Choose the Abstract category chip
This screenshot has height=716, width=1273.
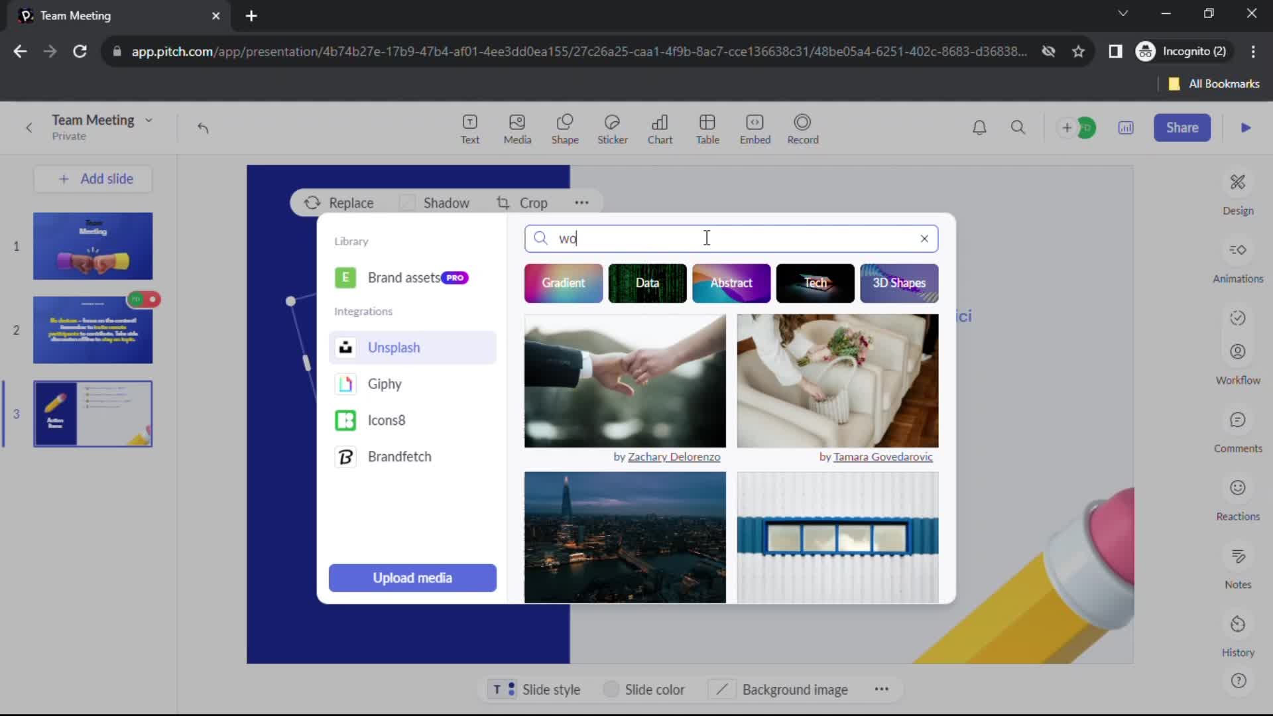click(x=731, y=283)
